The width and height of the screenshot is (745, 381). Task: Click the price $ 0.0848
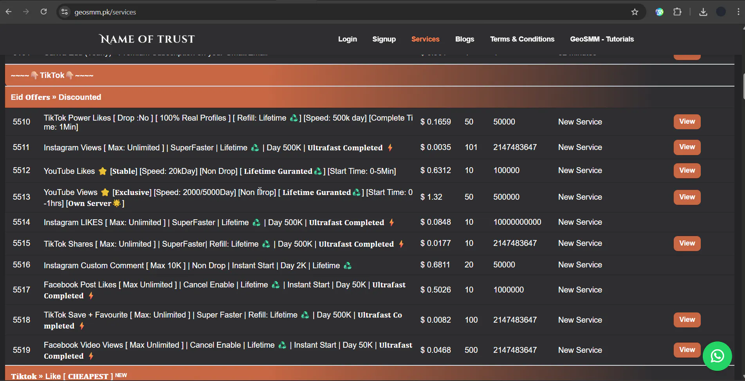(436, 222)
